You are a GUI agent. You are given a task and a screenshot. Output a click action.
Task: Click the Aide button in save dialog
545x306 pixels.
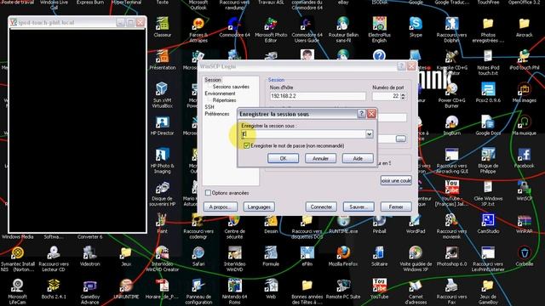pyautogui.click(x=358, y=158)
